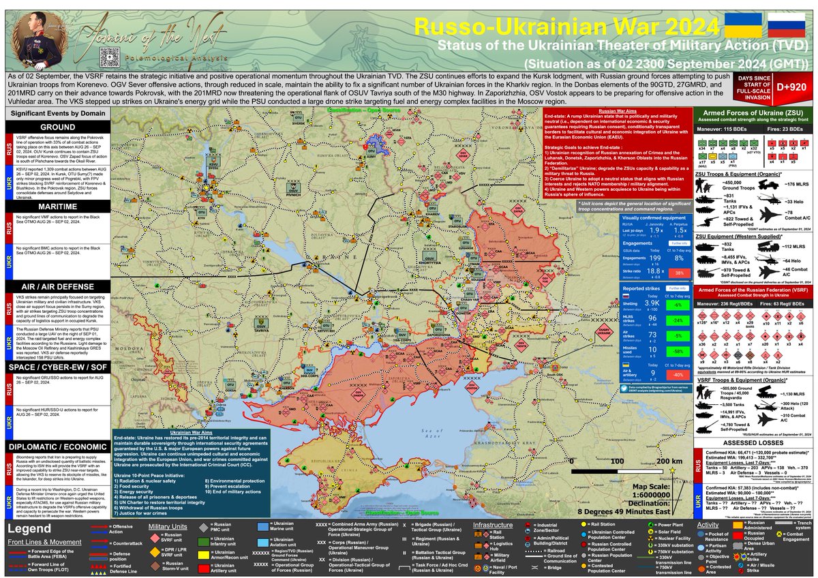The width and height of the screenshot is (818, 578).
Task: Click the Russian PMC unit legend symbol
Action: coord(202,528)
